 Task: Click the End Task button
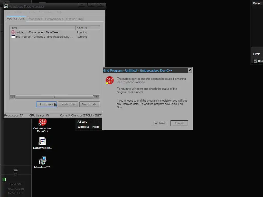[46, 104]
